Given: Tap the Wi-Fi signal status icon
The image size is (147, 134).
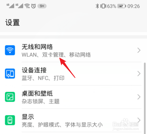Looking at the screenshot, I should click(x=27, y=6).
